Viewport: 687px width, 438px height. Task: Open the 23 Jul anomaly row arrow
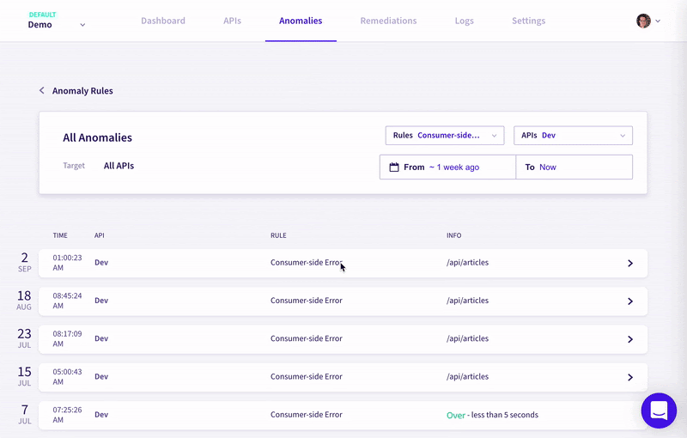tap(629, 339)
